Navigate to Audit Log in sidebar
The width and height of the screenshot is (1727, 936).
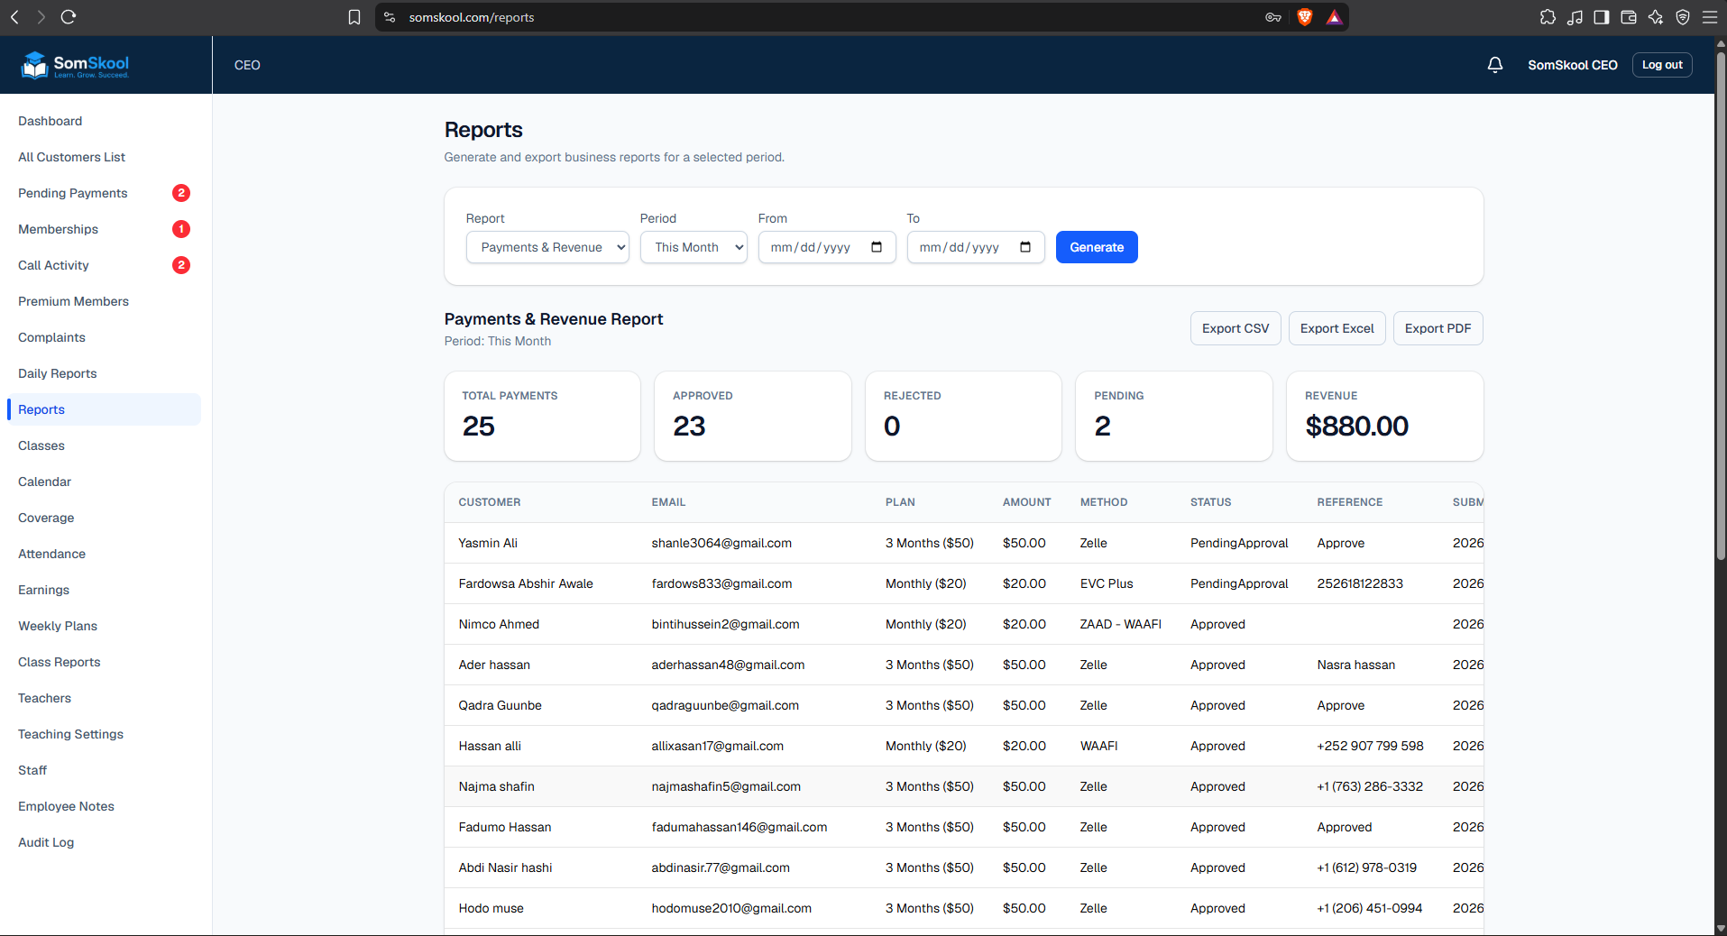point(105,842)
